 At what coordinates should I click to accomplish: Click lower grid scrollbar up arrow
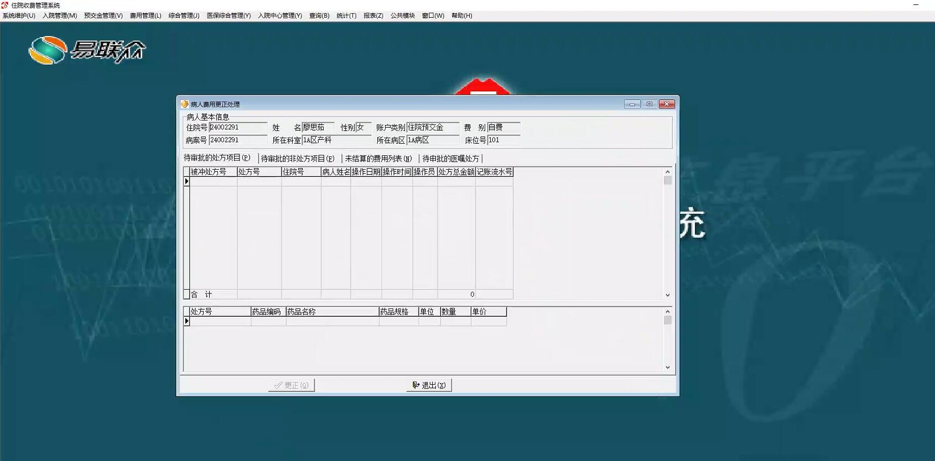pyautogui.click(x=668, y=312)
